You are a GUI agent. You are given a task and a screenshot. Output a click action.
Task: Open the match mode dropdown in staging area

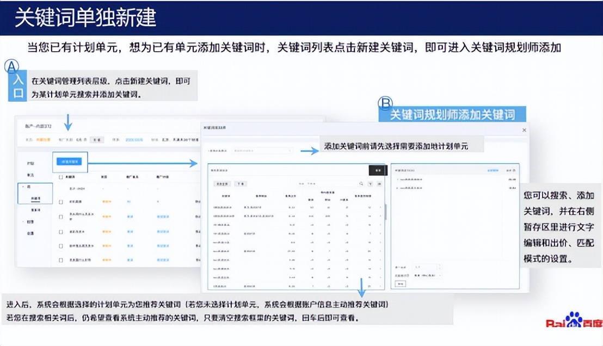(x=427, y=275)
